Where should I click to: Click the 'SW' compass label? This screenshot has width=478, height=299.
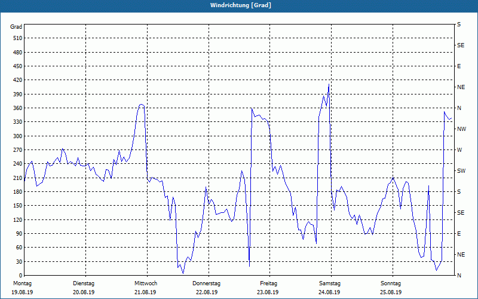(461, 171)
